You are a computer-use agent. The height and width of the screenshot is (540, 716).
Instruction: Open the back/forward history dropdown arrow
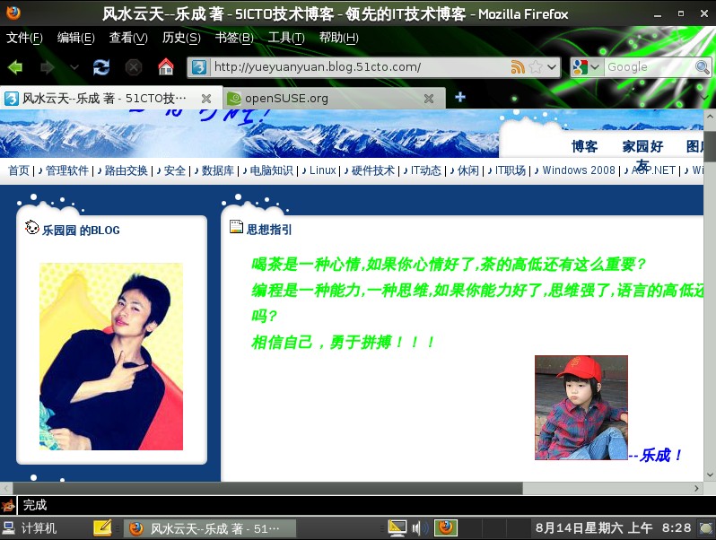(x=74, y=67)
